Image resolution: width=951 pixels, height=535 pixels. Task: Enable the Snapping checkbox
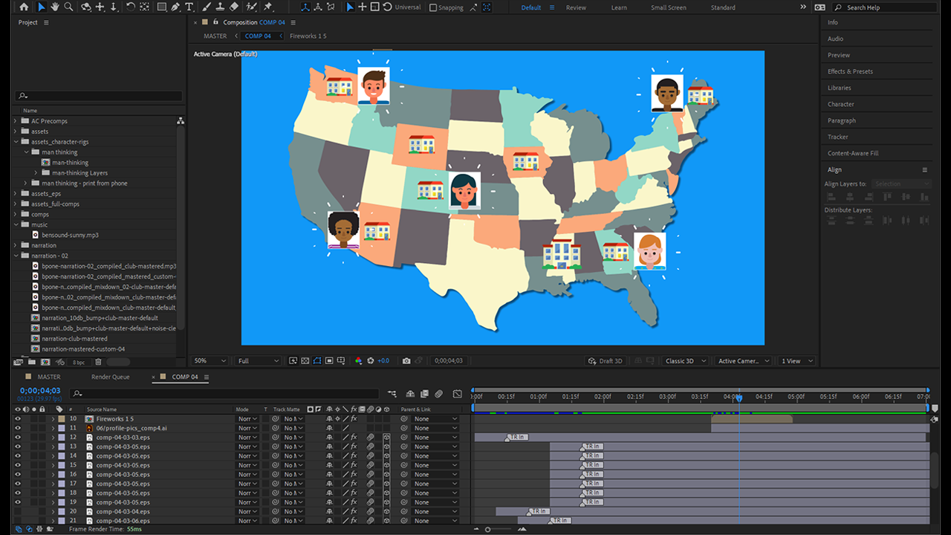(433, 7)
